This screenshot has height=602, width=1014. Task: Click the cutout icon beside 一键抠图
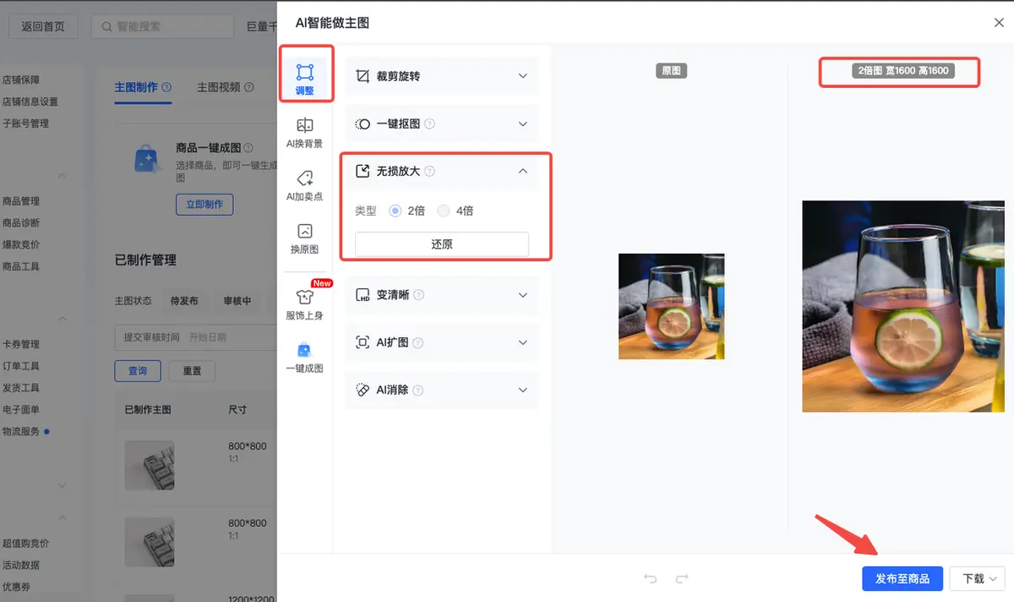tap(363, 123)
